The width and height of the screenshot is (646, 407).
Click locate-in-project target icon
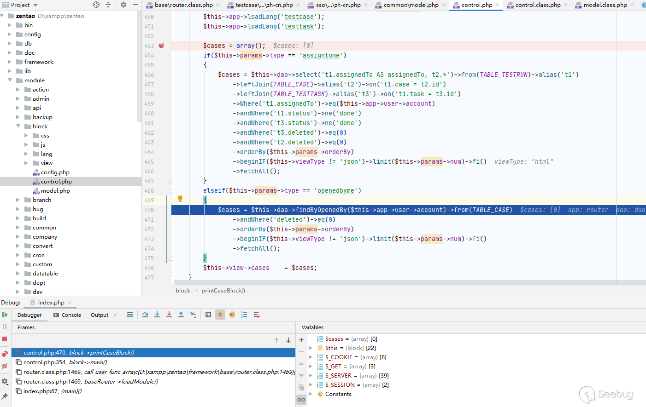coord(96,5)
